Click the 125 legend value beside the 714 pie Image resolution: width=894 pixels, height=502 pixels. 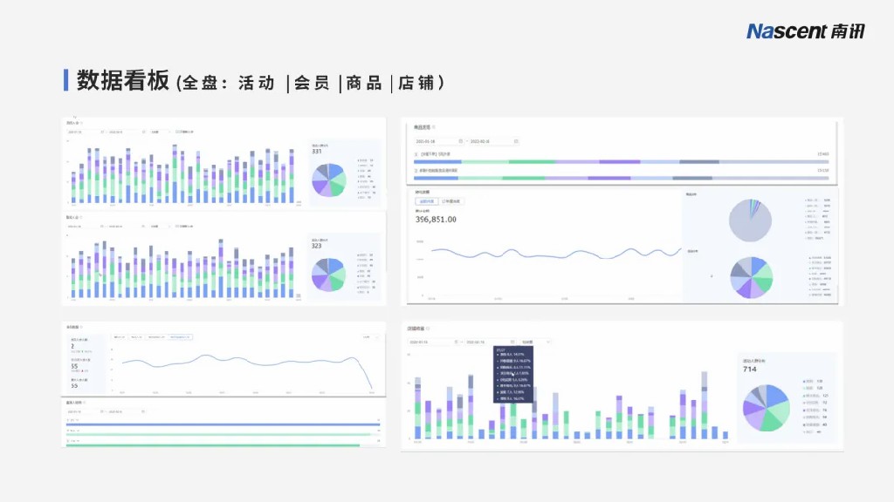(x=826, y=396)
